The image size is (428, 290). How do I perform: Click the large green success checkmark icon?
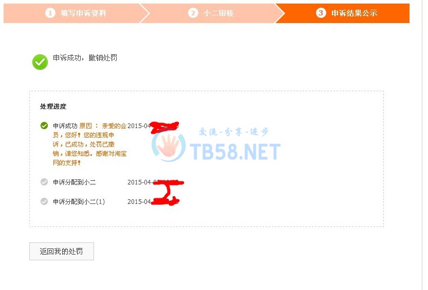pyautogui.click(x=40, y=62)
